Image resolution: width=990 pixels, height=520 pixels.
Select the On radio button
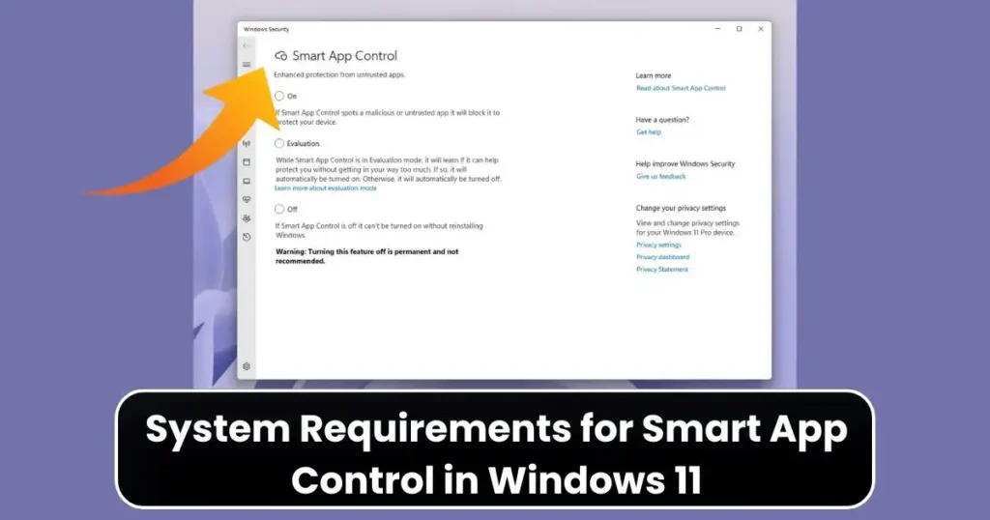pyautogui.click(x=279, y=96)
